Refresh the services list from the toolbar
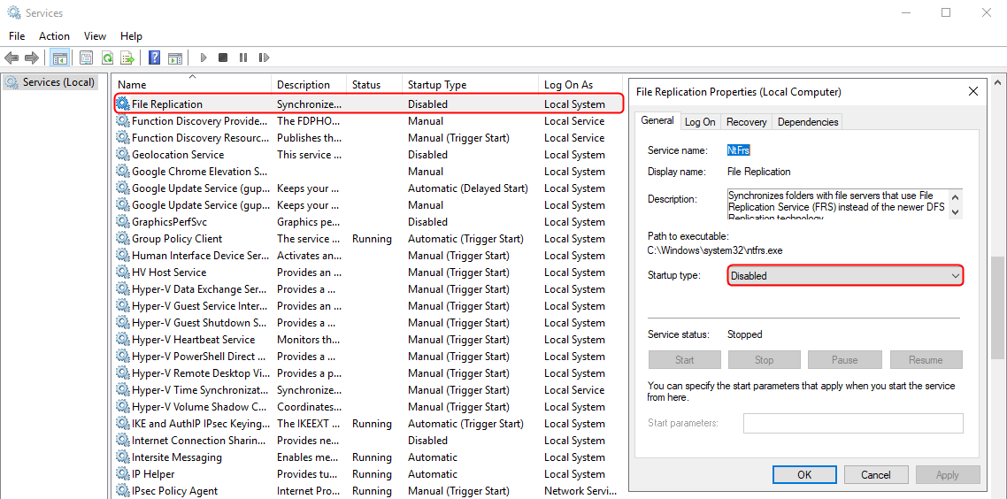This screenshot has width=1007, height=499. [107, 58]
